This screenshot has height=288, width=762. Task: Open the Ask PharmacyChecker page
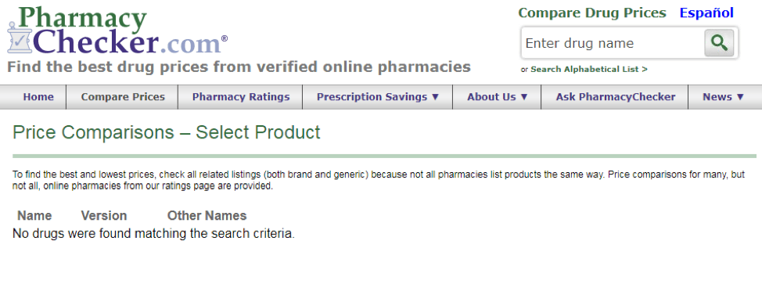(615, 97)
